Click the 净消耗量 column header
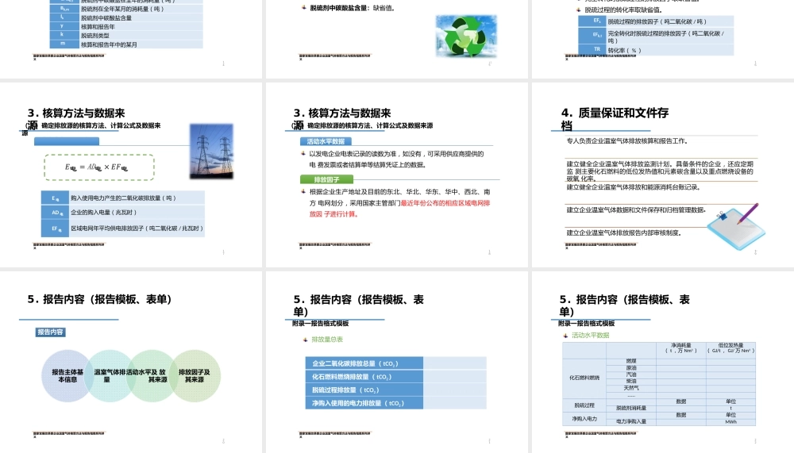 point(681,348)
